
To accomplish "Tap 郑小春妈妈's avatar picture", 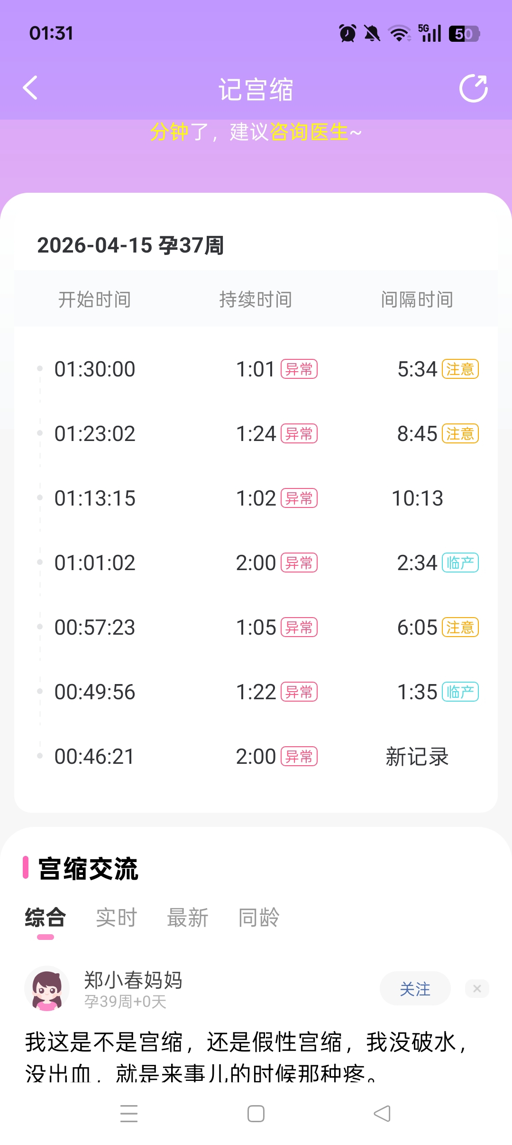I will 47,988.
